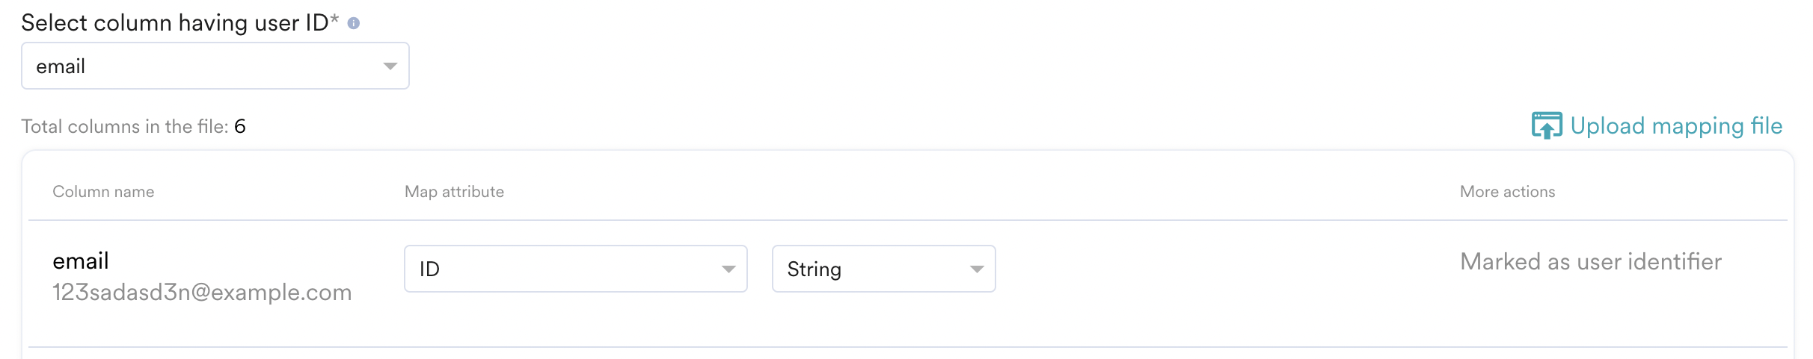
Task: Click the arrow on the user ID column selector
Action: (390, 66)
